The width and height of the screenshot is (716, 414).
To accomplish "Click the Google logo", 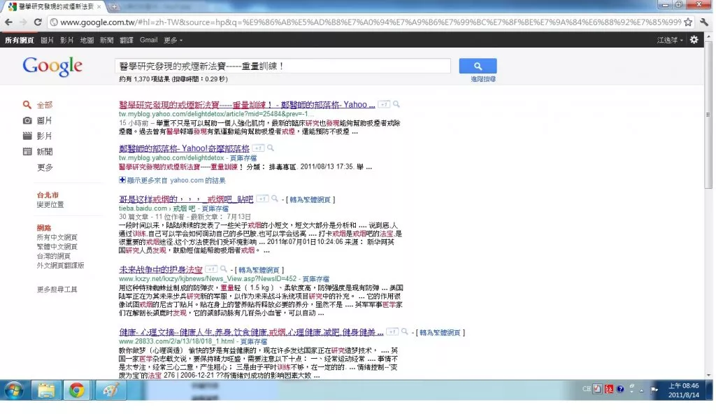I will tap(52, 66).
